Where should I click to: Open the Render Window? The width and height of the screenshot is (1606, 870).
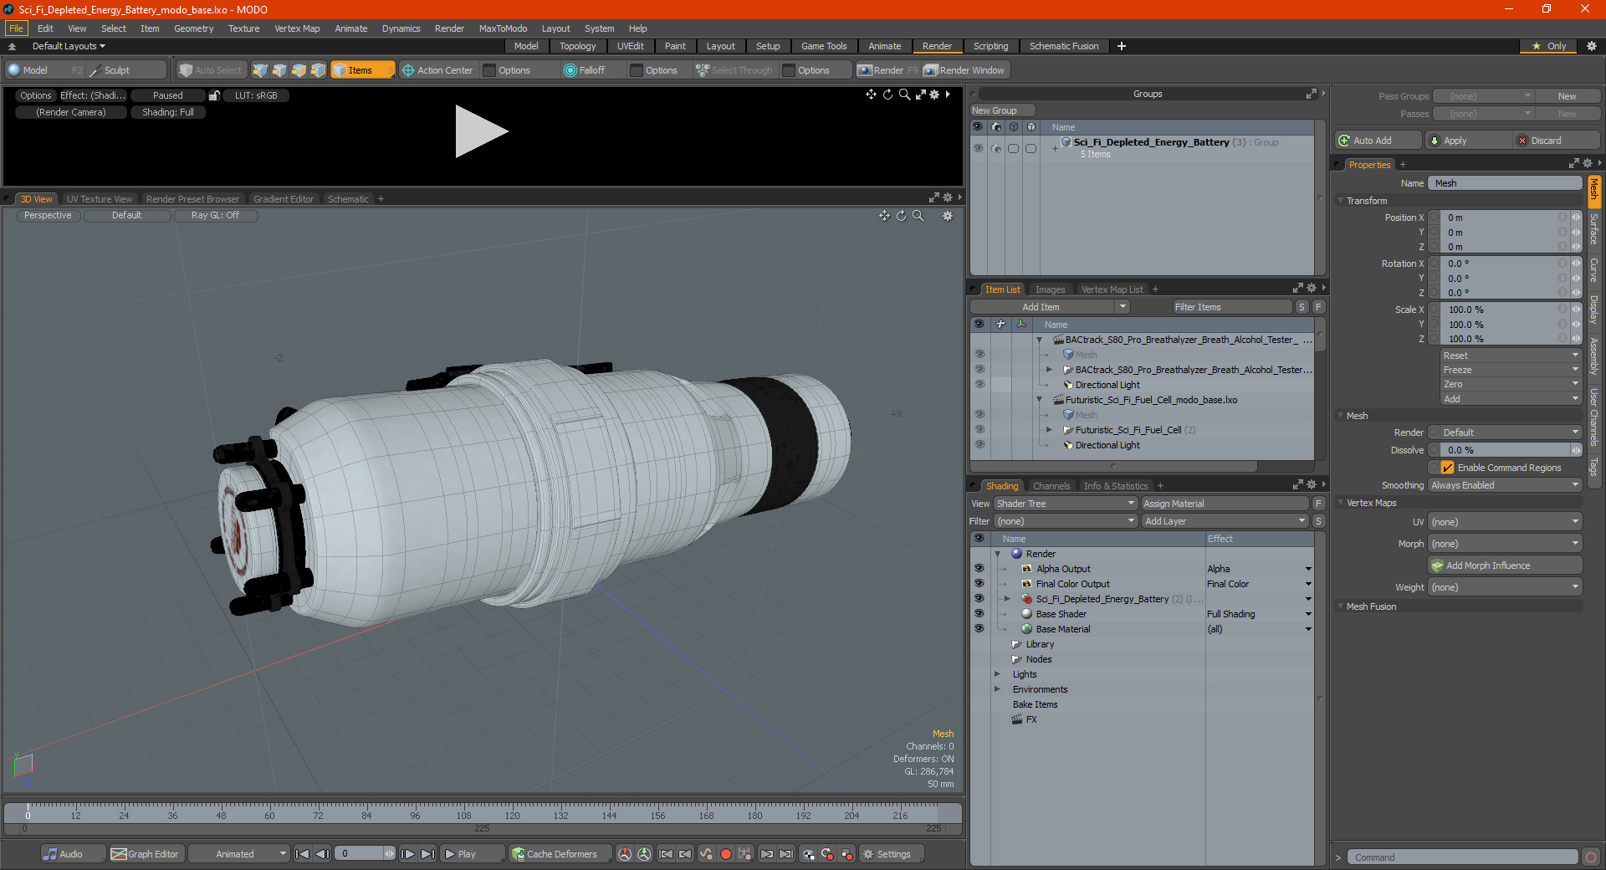tap(964, 70)
